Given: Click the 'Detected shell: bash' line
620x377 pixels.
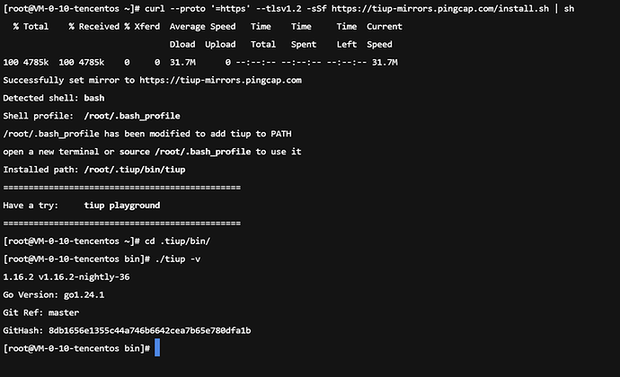Looking at the screenshot, I should 54,98.
